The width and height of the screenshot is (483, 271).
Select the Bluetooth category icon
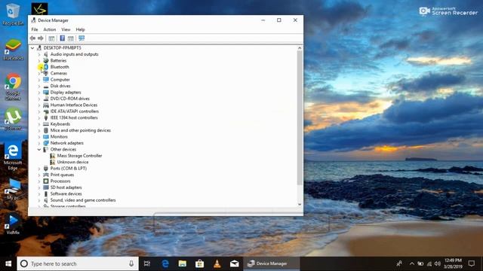click(46, 67)
